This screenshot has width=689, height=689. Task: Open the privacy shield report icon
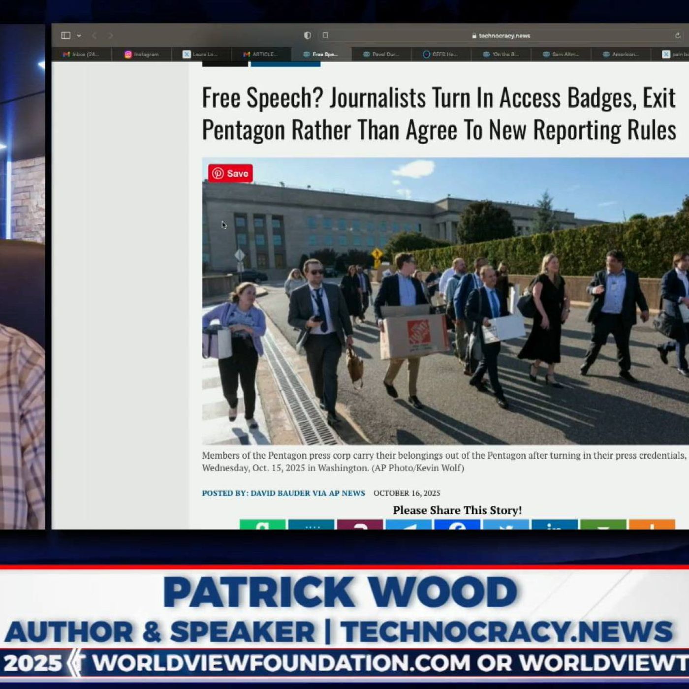308,35
